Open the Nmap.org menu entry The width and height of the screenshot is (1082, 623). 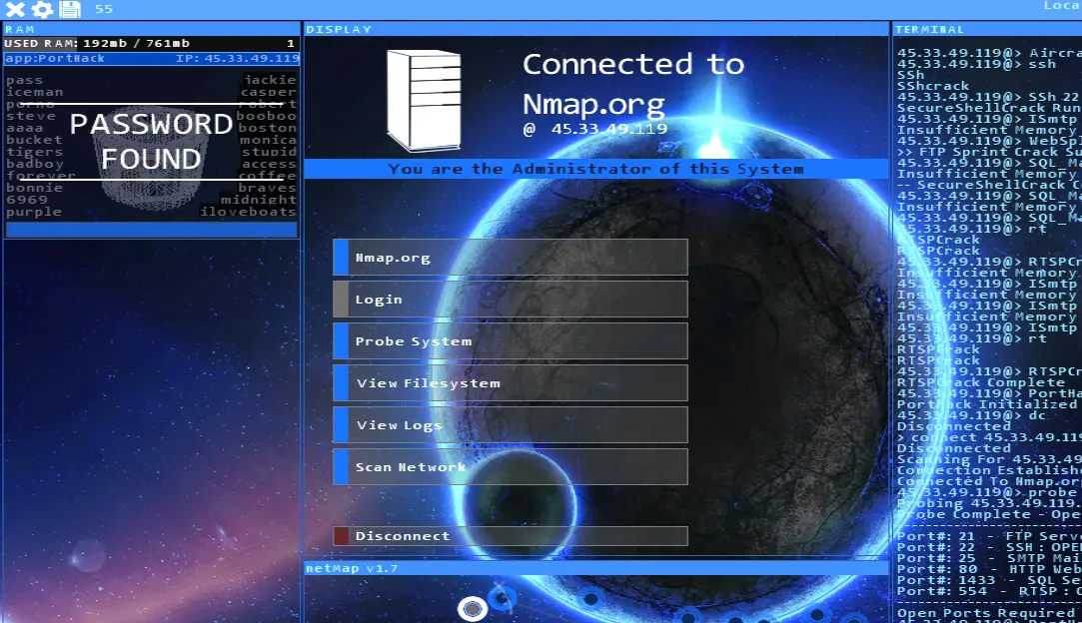pyautogui.click(x=511, y=258)
